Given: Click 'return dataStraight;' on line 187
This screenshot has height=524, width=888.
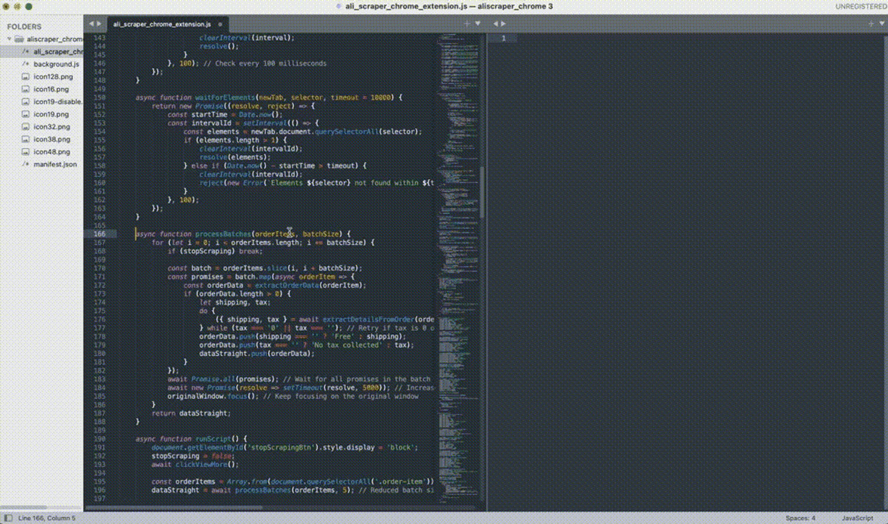Looking at the screenshot, I should (x=191, y=413).
